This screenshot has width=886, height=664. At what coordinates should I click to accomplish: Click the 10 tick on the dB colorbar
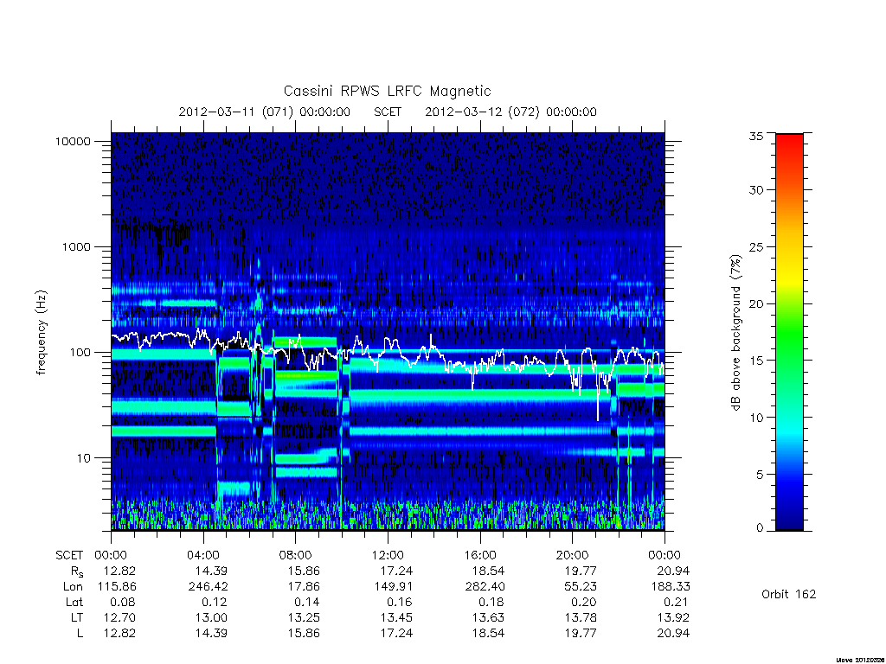(756, 418)
